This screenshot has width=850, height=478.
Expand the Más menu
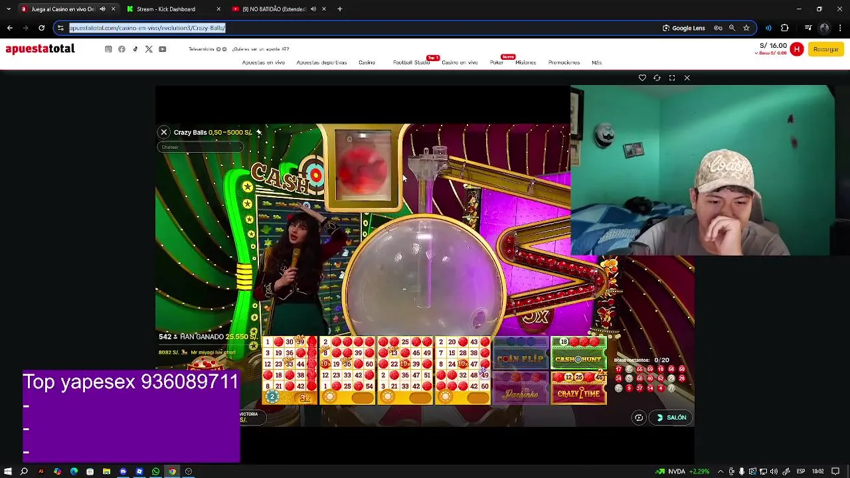[x=596, y=62]
